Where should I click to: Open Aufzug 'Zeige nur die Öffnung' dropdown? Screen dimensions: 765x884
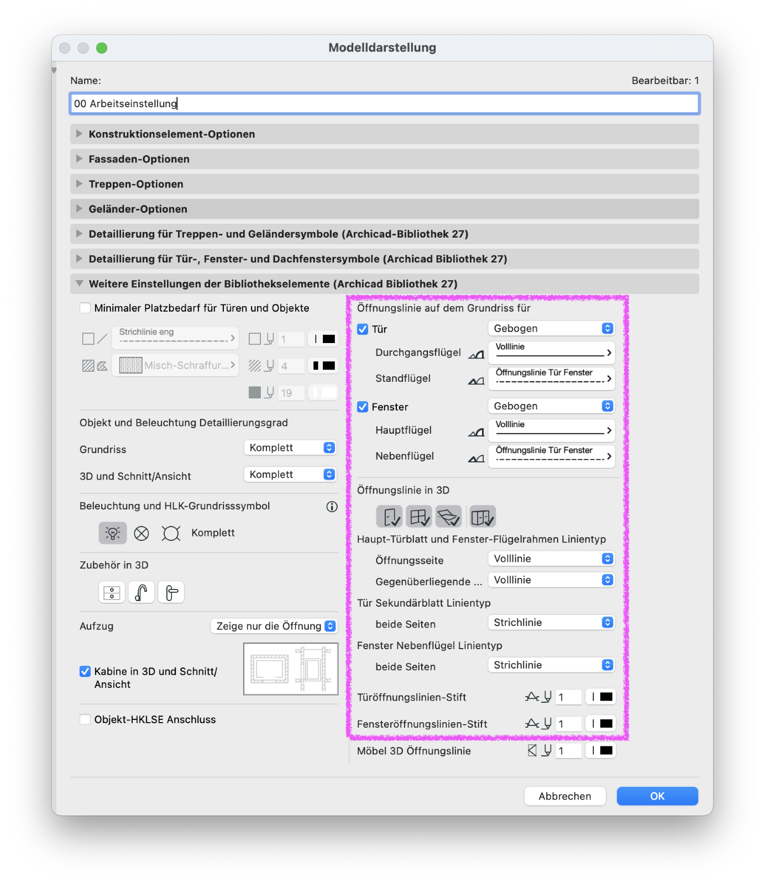274,627
